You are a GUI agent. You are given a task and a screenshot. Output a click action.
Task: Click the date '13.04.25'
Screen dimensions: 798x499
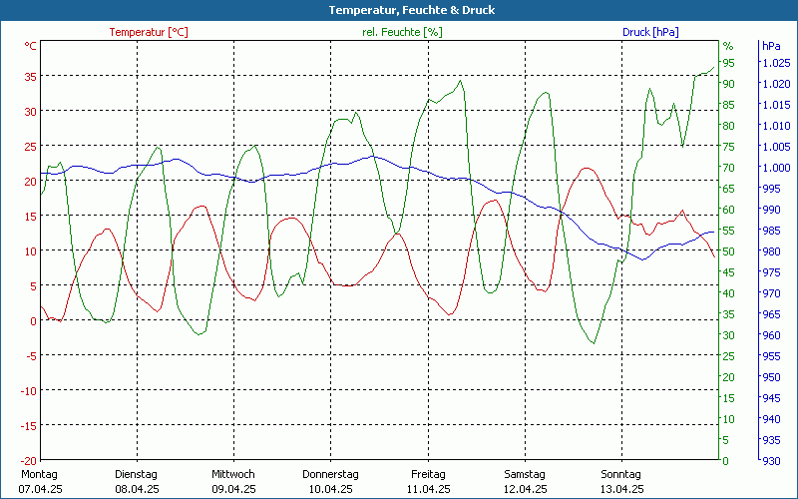tap(621, 489)
